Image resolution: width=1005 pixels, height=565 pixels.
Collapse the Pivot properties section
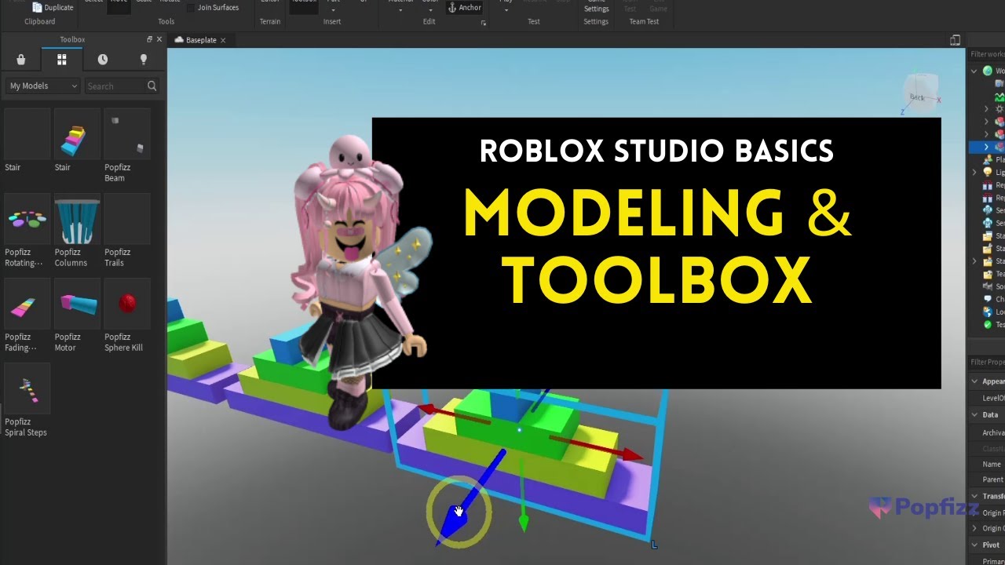974,545
